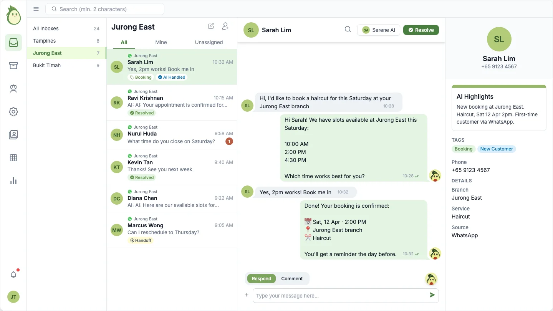Open Settings via the gear icon
The width and height of the screenshot is (553, 311).
[x=13, y=112]
